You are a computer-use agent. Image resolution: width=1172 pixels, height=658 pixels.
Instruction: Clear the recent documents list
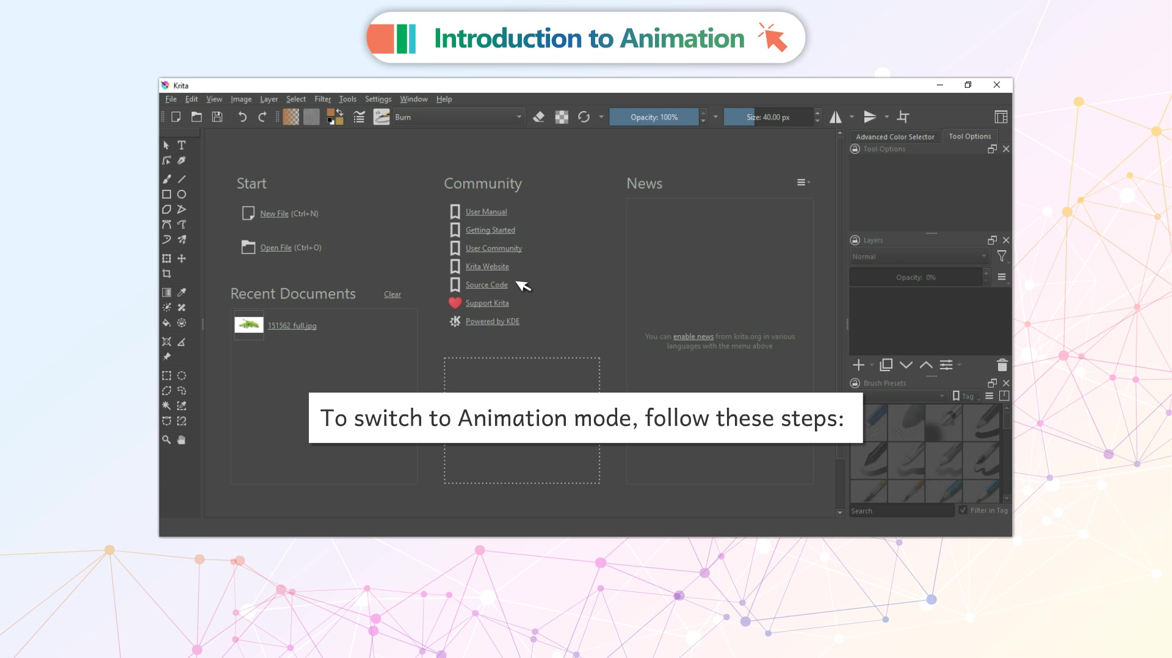tap(392, 294)
